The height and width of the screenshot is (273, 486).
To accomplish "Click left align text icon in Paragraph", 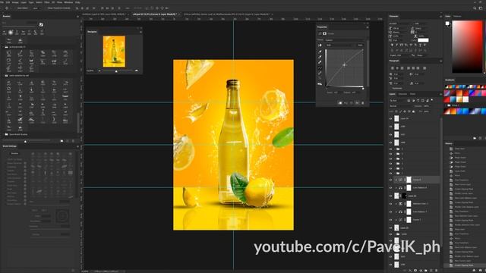I will point(393,68).
